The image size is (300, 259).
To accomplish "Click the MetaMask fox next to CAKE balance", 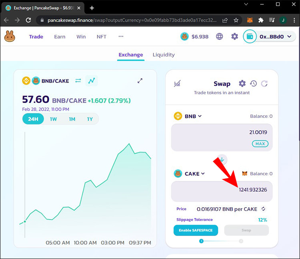I will coord(245,174).
